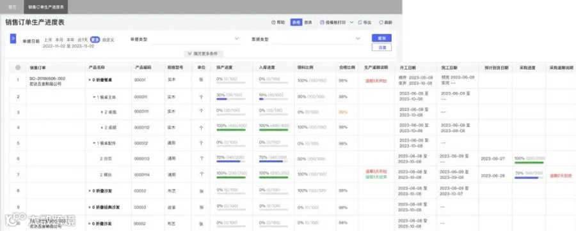Click the 产品名称 column header
Screen dimensions: 576x231
(x=97, y=68)
